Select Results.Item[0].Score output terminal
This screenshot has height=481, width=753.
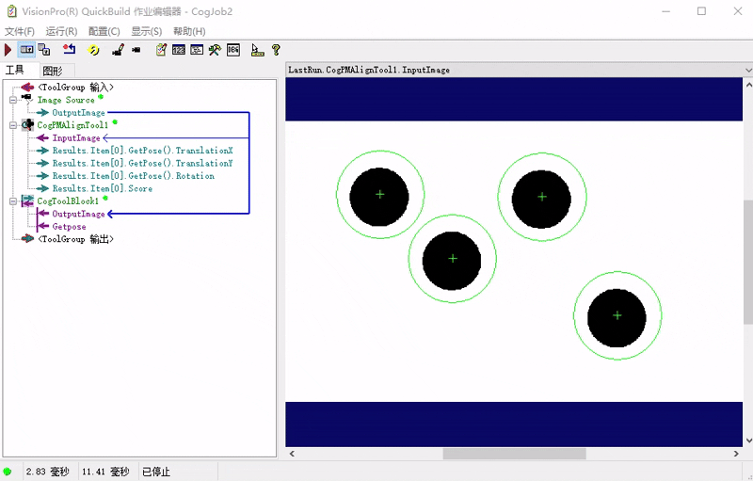102,189
